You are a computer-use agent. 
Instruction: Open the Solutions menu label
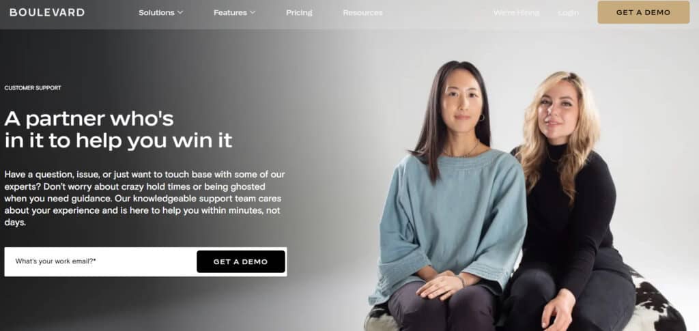pyautogui.click(x=156, y=12)
